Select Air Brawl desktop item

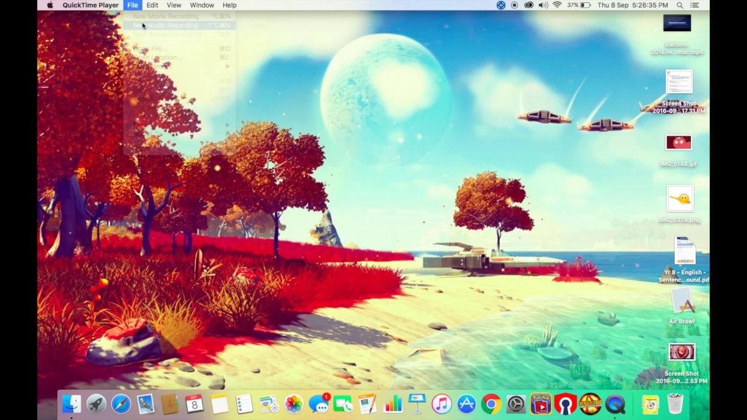pyautogui.click(x=682, y=307)
